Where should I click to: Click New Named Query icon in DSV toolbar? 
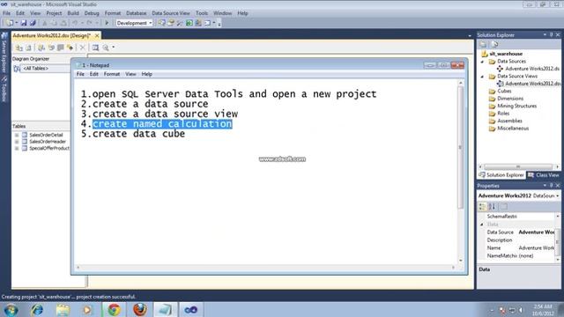tap(41, 48)
